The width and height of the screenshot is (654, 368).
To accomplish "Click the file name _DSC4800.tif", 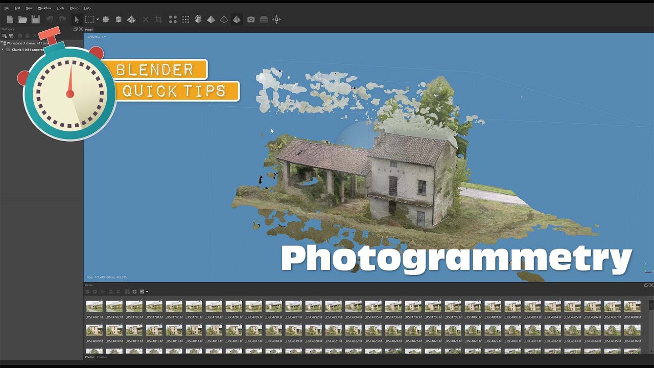I will click(473, 317).
